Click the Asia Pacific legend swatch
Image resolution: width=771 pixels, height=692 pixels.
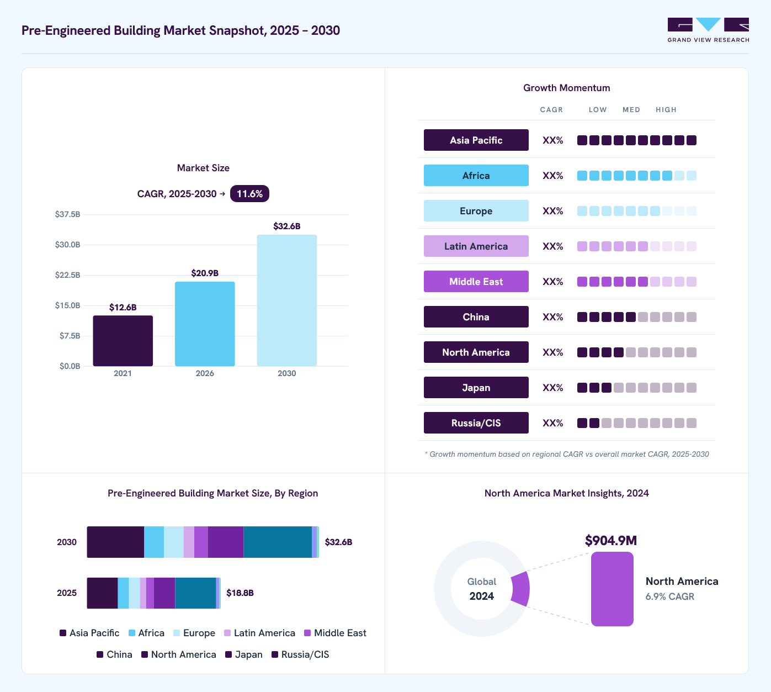[x=63, y=633]
